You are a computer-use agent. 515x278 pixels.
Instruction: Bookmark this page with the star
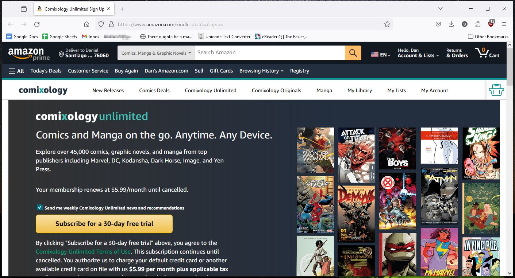(387, 24)
